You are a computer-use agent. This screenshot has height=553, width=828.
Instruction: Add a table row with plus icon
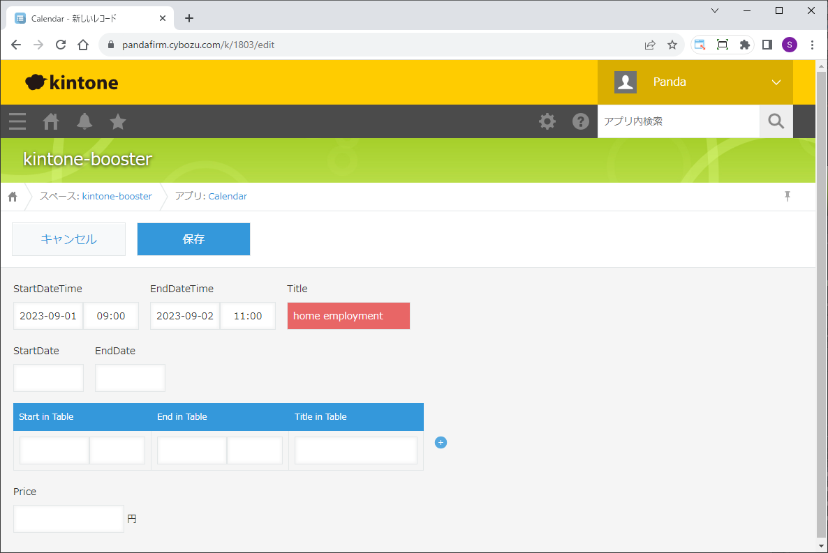441,442
